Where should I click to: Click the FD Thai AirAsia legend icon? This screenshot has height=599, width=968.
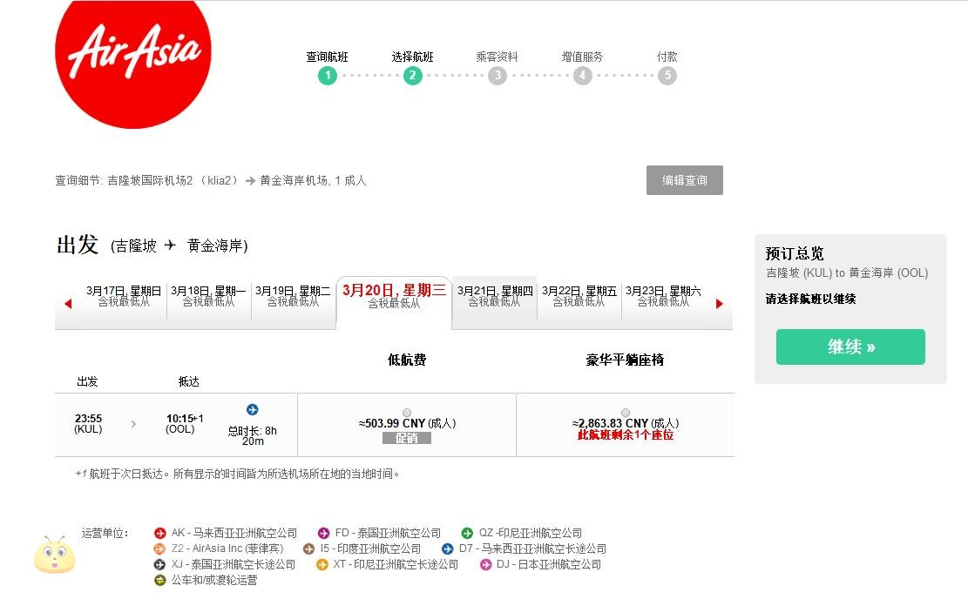point(323,533)
